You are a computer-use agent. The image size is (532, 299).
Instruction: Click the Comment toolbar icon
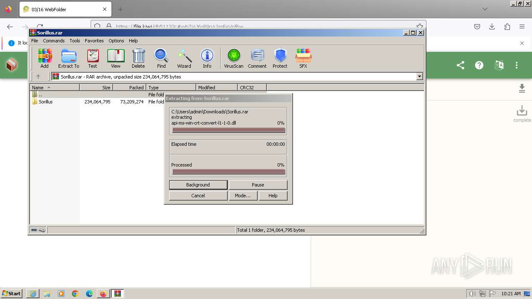[257, 58]
